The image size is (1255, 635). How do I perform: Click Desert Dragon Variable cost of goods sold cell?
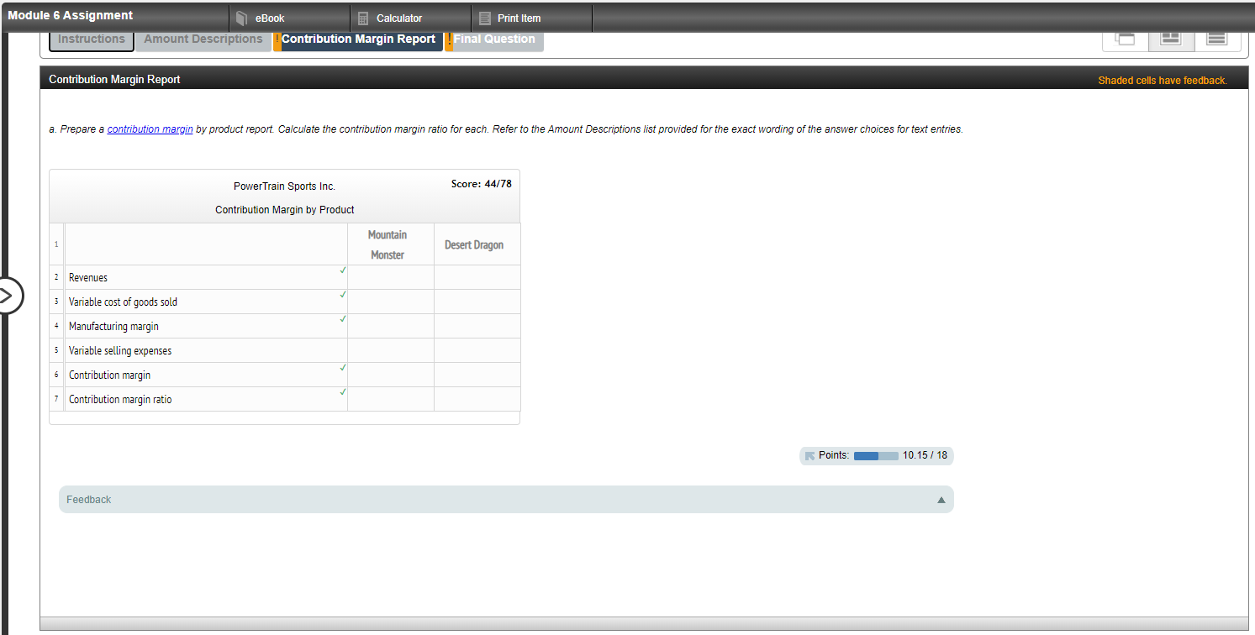pos(477,302)
